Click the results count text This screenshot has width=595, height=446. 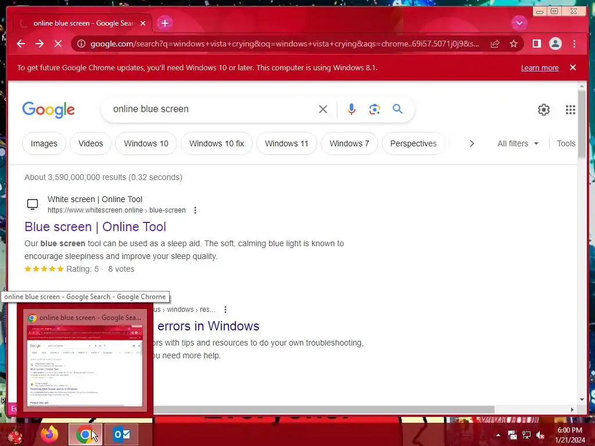pyautogui.click(x=103, y=177)
